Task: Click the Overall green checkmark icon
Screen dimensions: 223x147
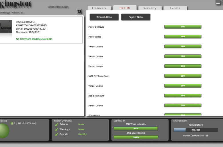Action: [56, 134]
